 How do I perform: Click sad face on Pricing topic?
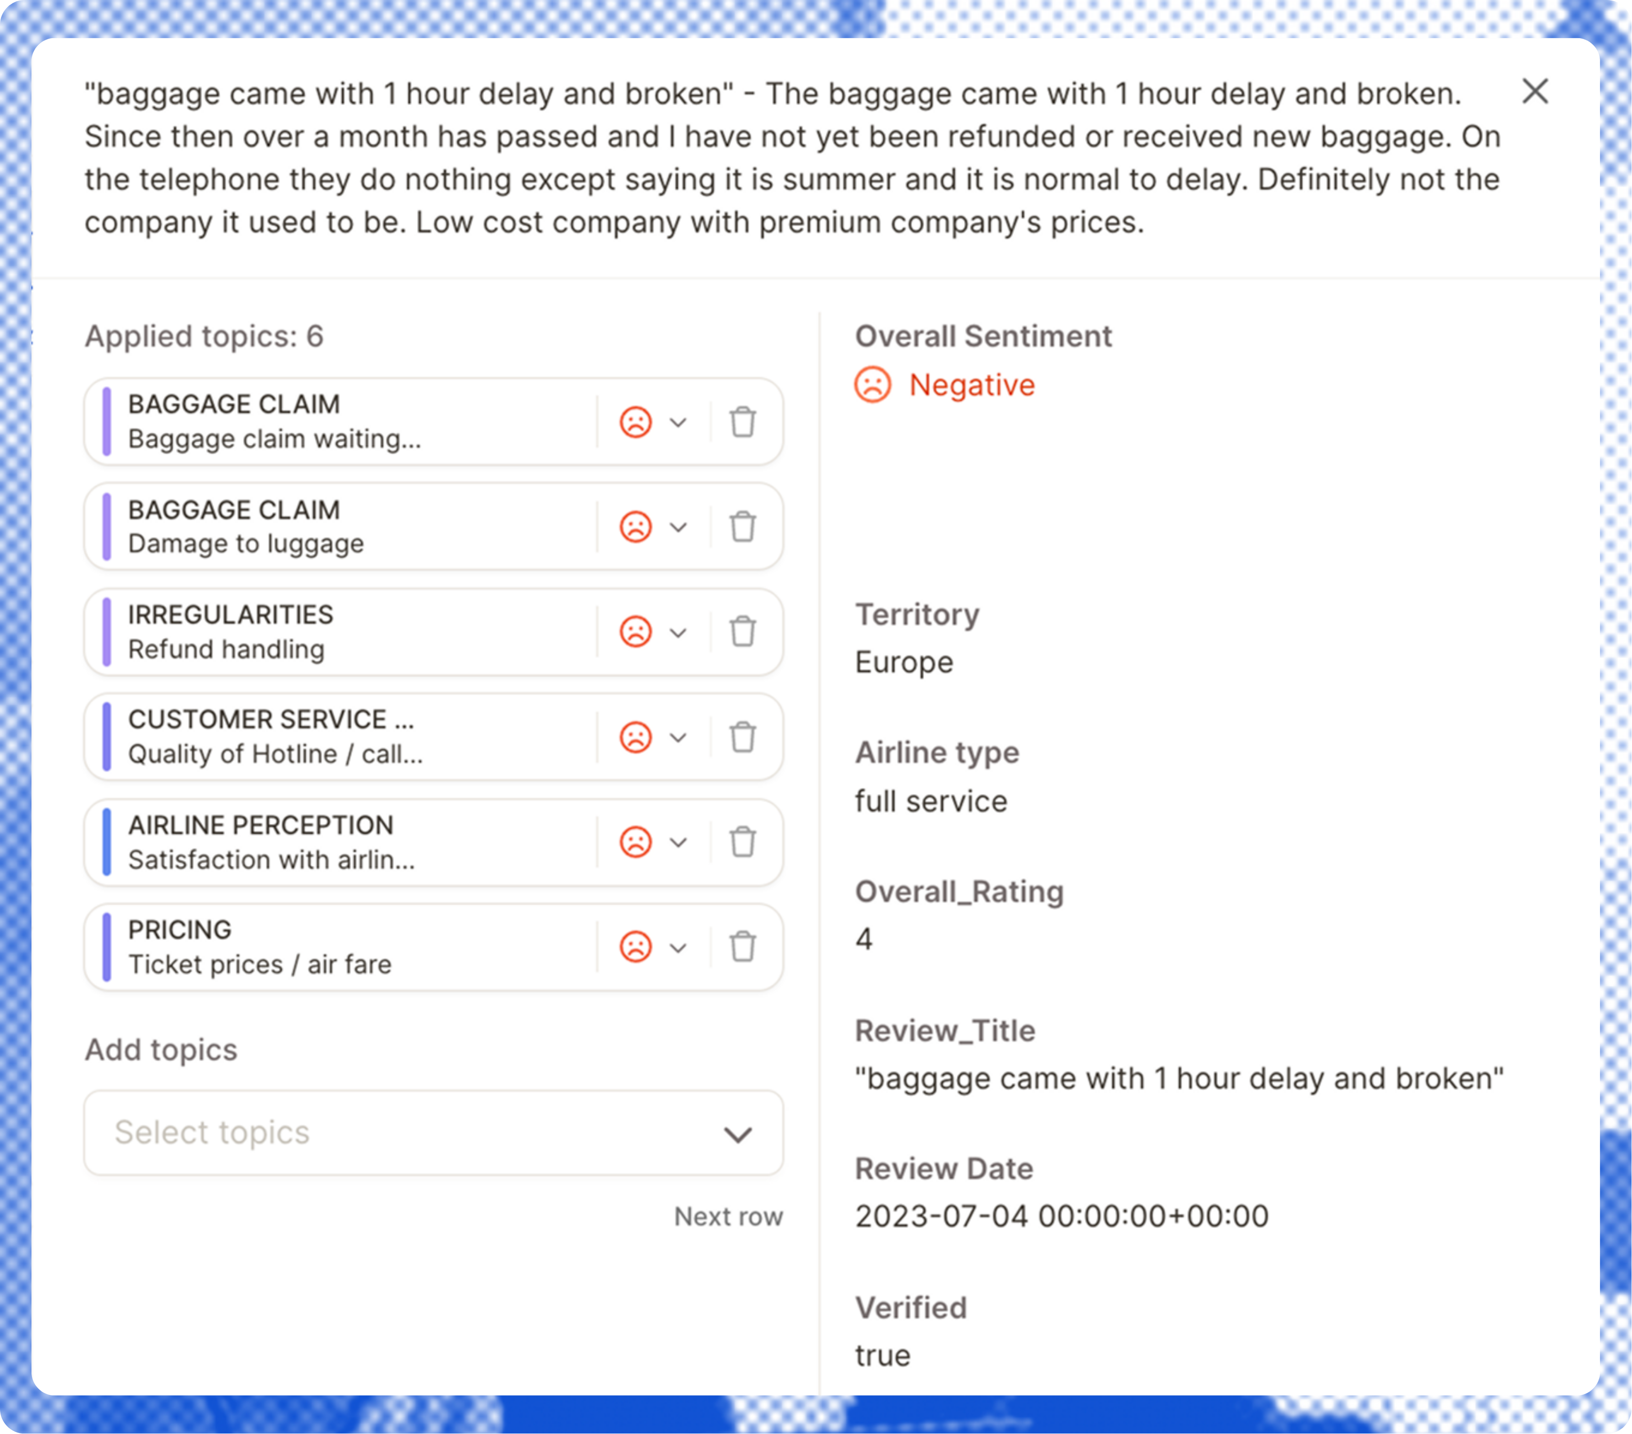pos(636,947)
